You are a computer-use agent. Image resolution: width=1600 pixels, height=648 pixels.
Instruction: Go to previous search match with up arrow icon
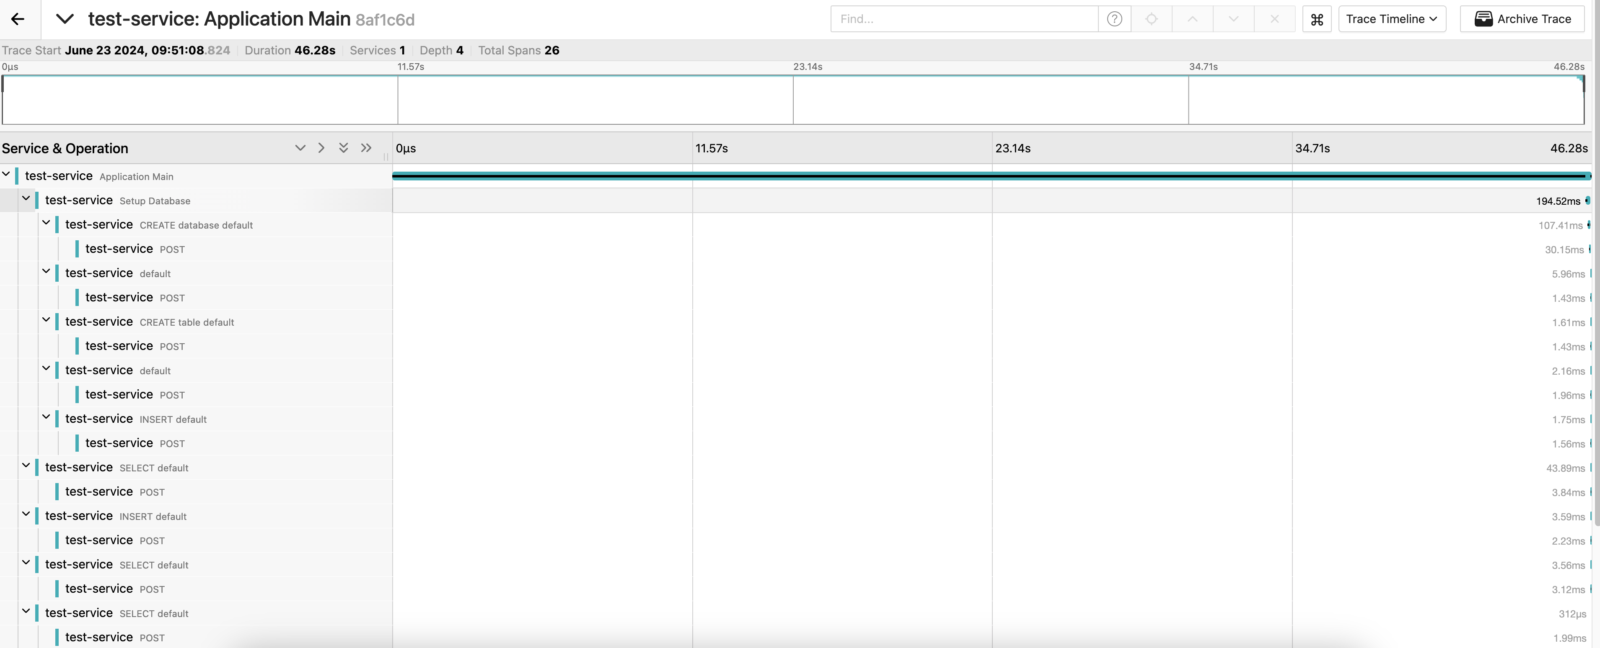1192,18
